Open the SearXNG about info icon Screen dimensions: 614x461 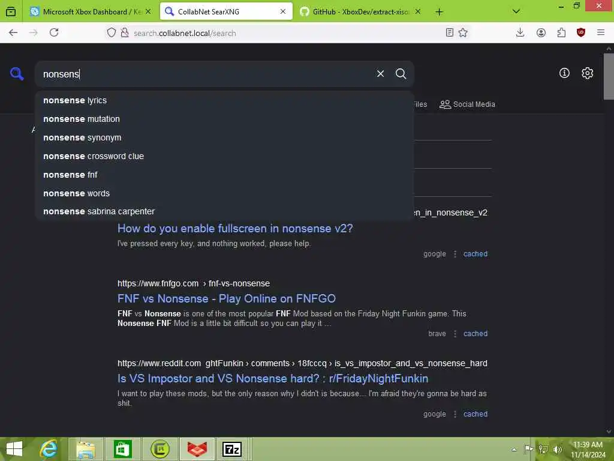pyautogui.click(x=564, y=73)
